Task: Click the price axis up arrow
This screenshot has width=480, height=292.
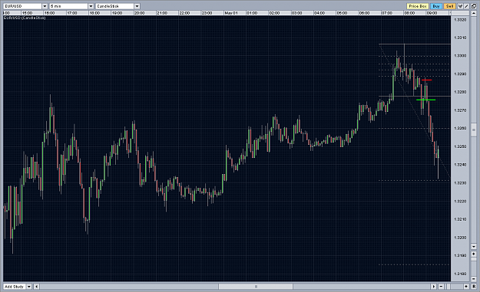Action: click(474, 13)
